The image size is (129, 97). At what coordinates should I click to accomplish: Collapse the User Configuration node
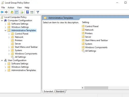coord(2,60)
